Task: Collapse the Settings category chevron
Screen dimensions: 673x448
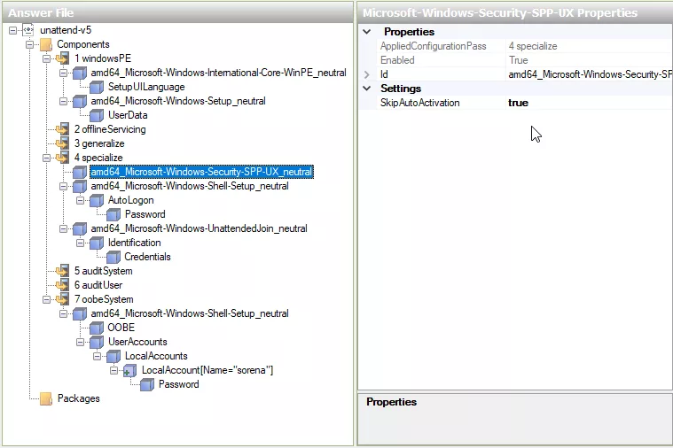Action: (367, 89)
